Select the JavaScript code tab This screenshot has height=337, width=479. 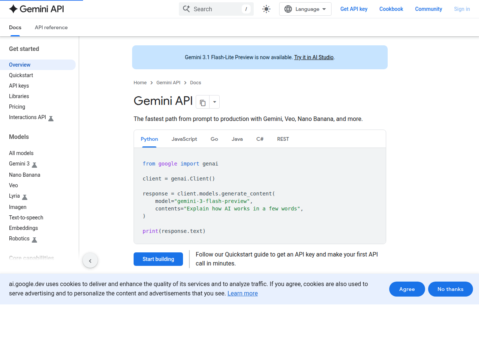point(184,139)
